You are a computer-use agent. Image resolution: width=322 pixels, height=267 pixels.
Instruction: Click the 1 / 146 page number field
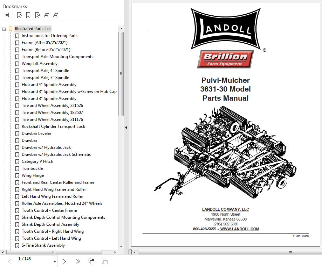coord(33,259)
